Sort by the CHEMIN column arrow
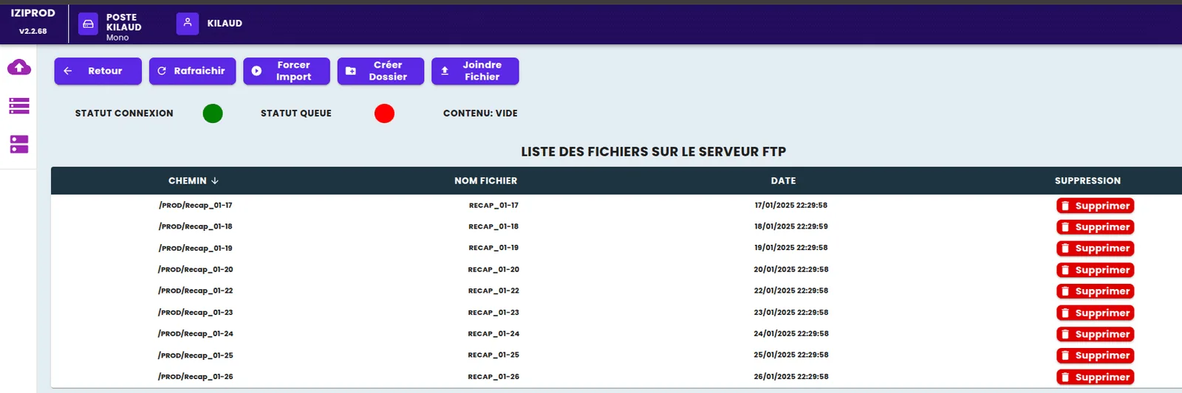This screenshot has height=393, width=1182. [215, 181]
